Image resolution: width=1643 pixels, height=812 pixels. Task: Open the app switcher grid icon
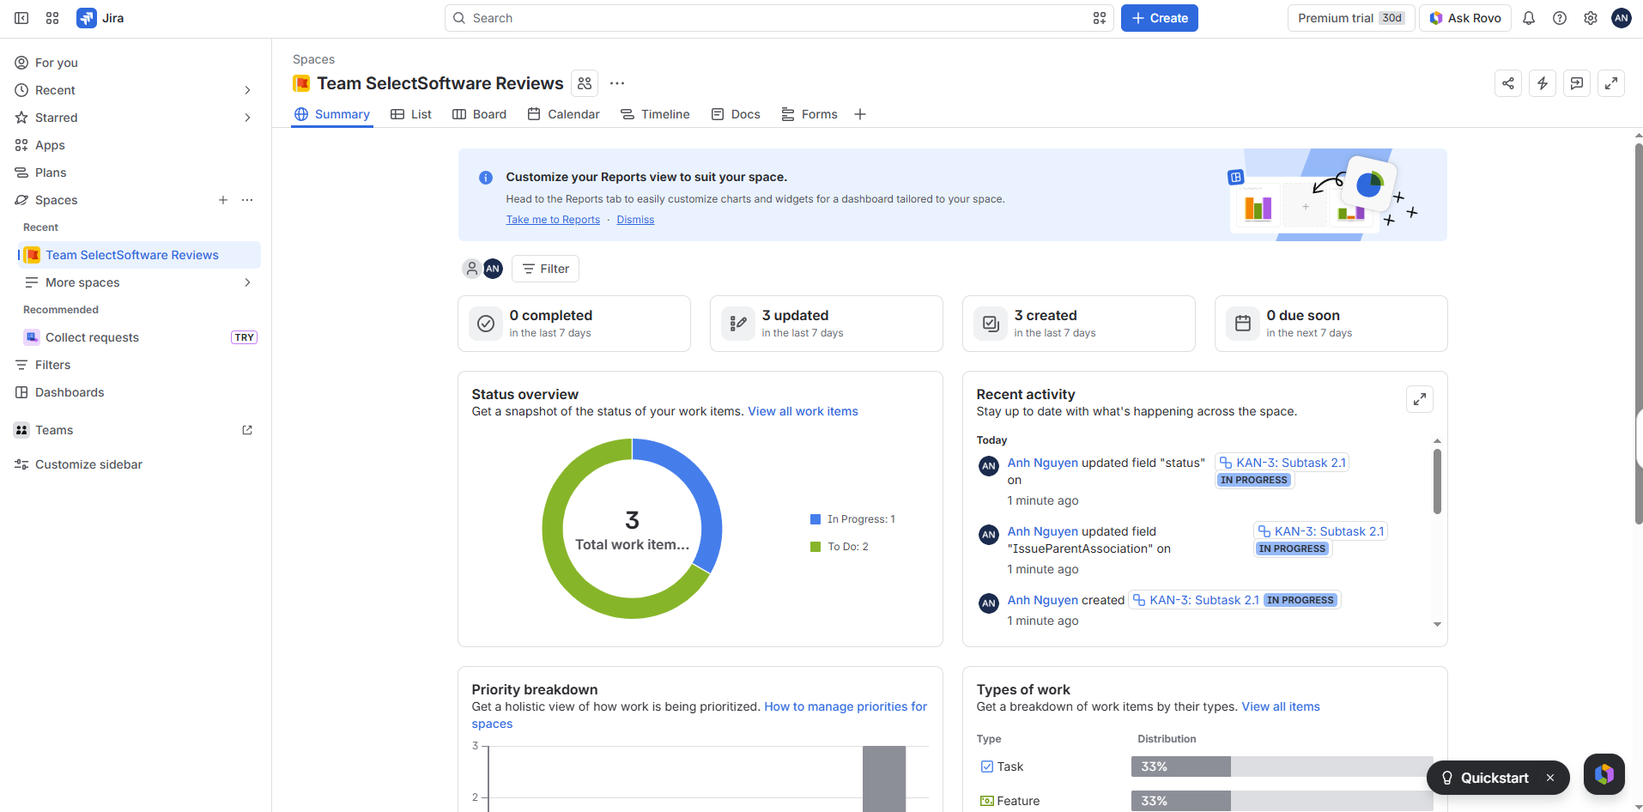coord(52,18)
